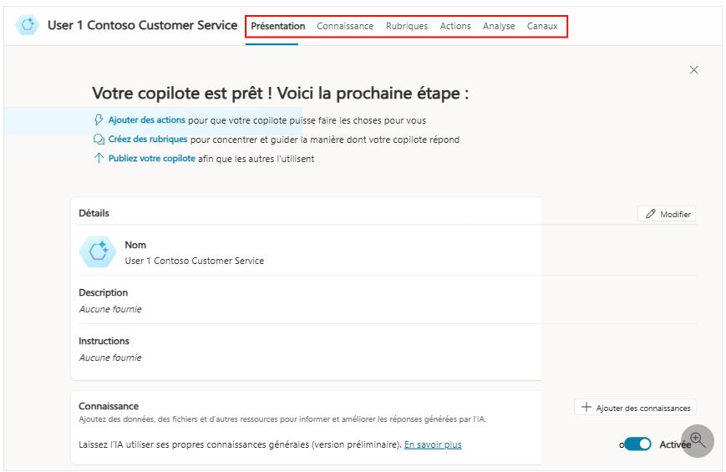
Task: Click the copilot avatar icon beside Nom
Action: tap(97, 251)
